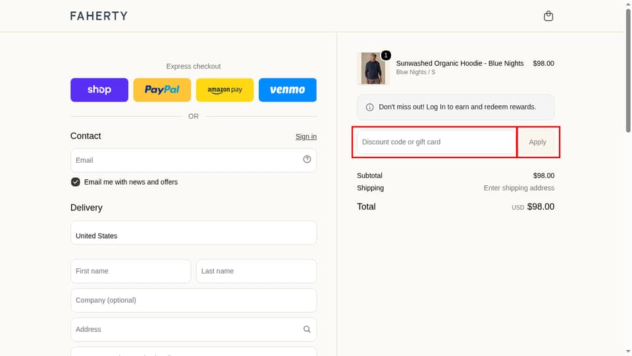The image size is (632, 356).
Task: Focus the Address field
Action: click(194, 330)
